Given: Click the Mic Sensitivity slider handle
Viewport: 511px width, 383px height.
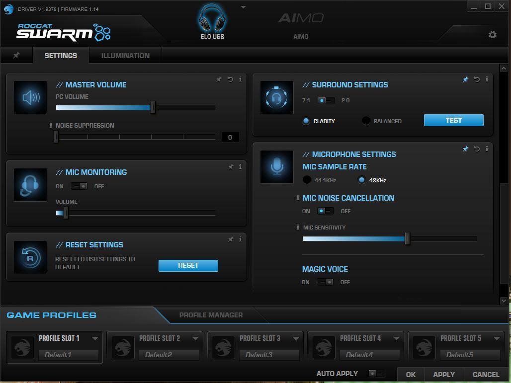Looking at the screenshot, I should click(407, 239).
